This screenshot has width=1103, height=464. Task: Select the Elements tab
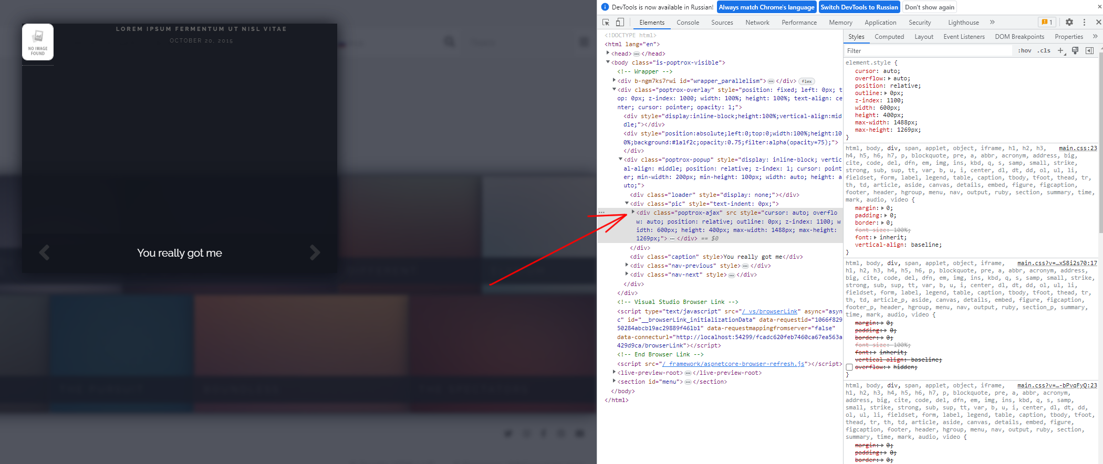click(652, 22)
